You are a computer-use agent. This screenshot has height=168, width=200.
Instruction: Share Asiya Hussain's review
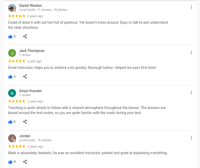point(25,122)
